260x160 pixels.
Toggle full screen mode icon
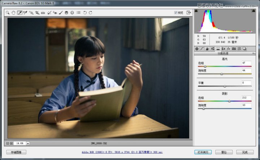tap(189, 13)
